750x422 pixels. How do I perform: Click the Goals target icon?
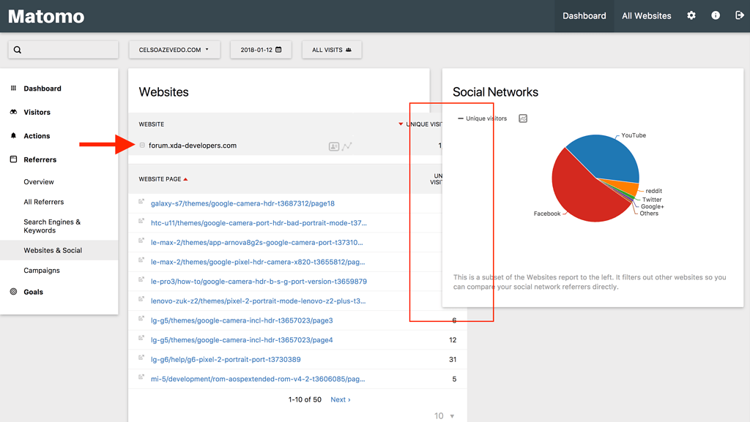(13, 292)
